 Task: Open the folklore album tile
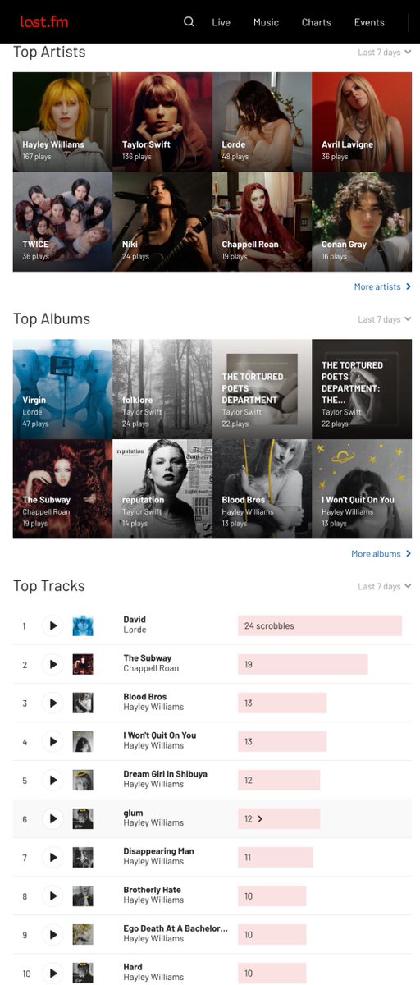[162, 389]
